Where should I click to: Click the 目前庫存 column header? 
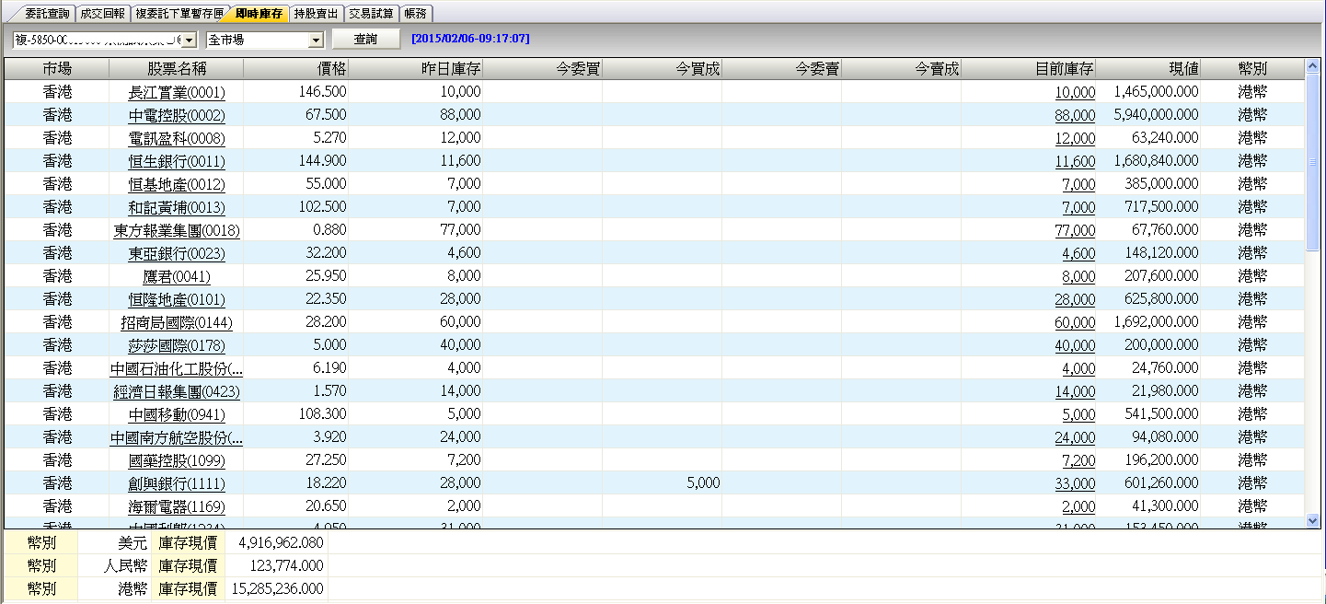point(1029,69)
